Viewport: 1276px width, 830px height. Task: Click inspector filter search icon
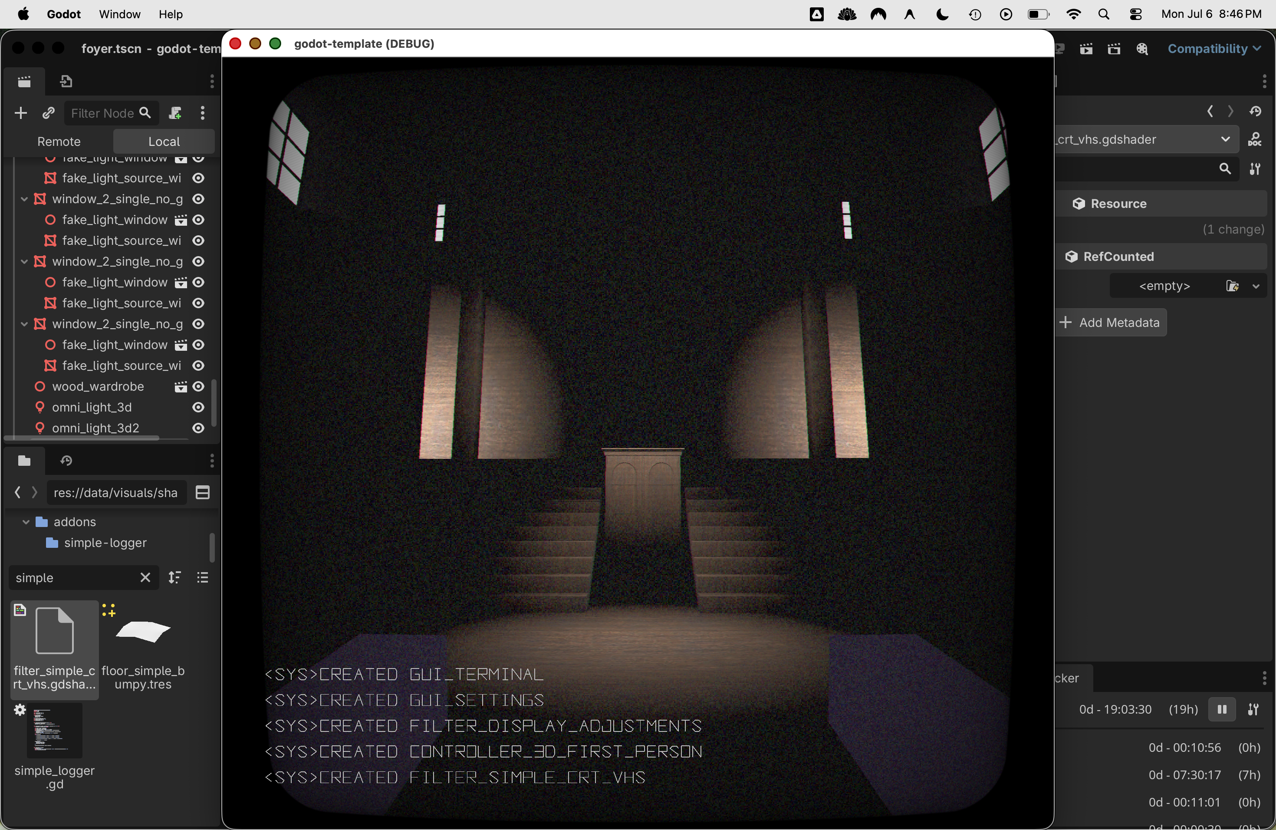1225,169
